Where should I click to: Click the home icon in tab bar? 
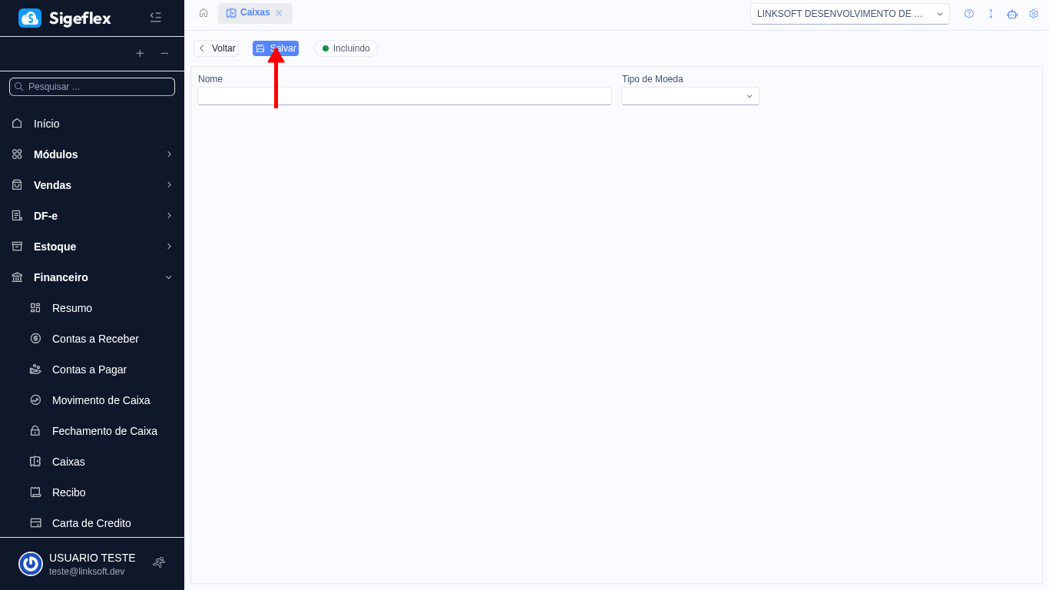(204, 13)
